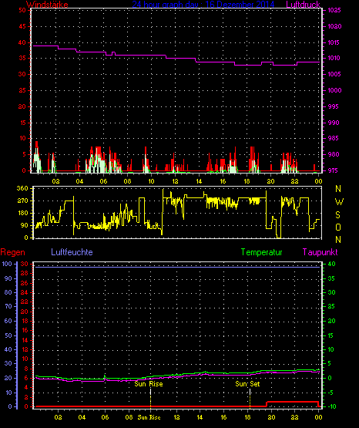Click the green Temperatur legend label
Screen dimensions: 359x428
pos(261,252)
